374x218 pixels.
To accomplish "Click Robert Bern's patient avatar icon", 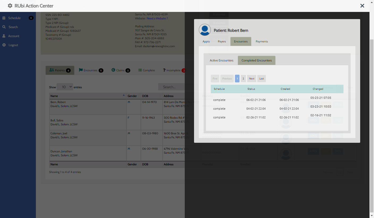I will 205,30.
